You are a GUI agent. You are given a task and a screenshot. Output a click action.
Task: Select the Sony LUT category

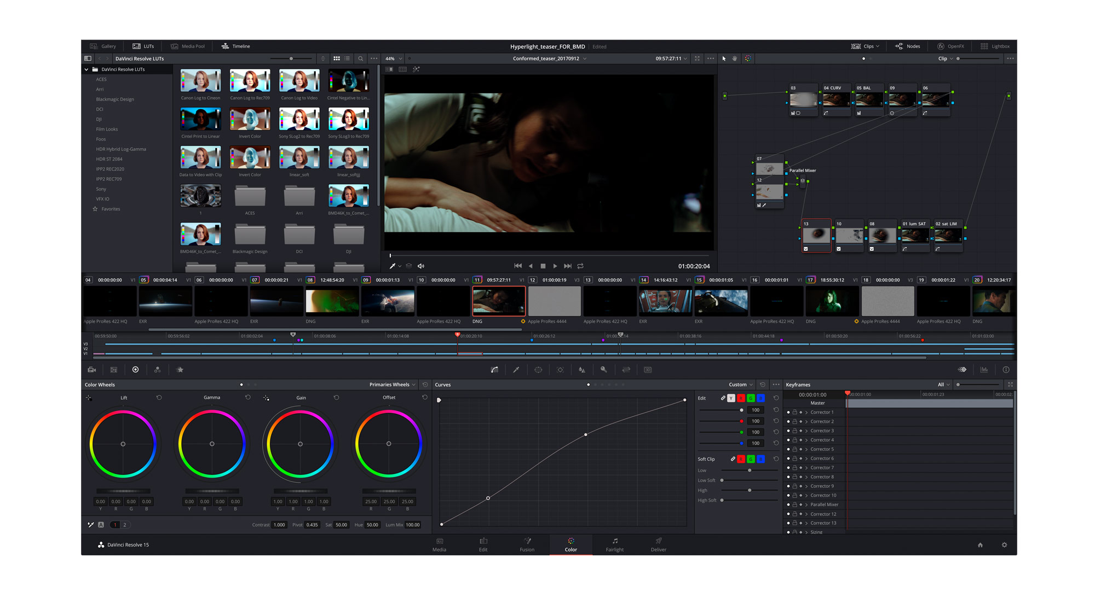coord(101,189)
